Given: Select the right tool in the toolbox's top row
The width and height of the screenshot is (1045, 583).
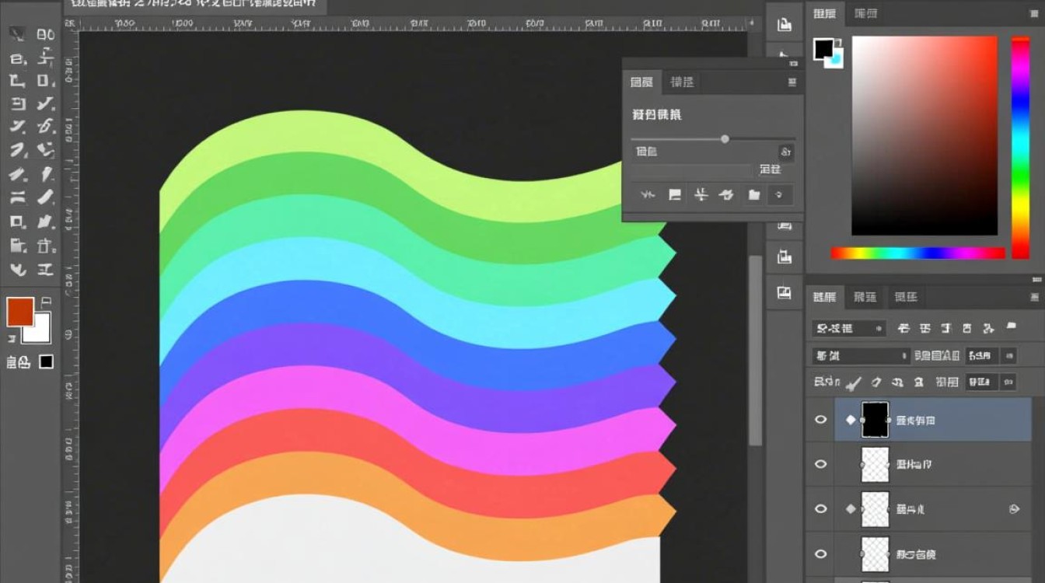Looking at the screenshot, I should coord(46,34).
